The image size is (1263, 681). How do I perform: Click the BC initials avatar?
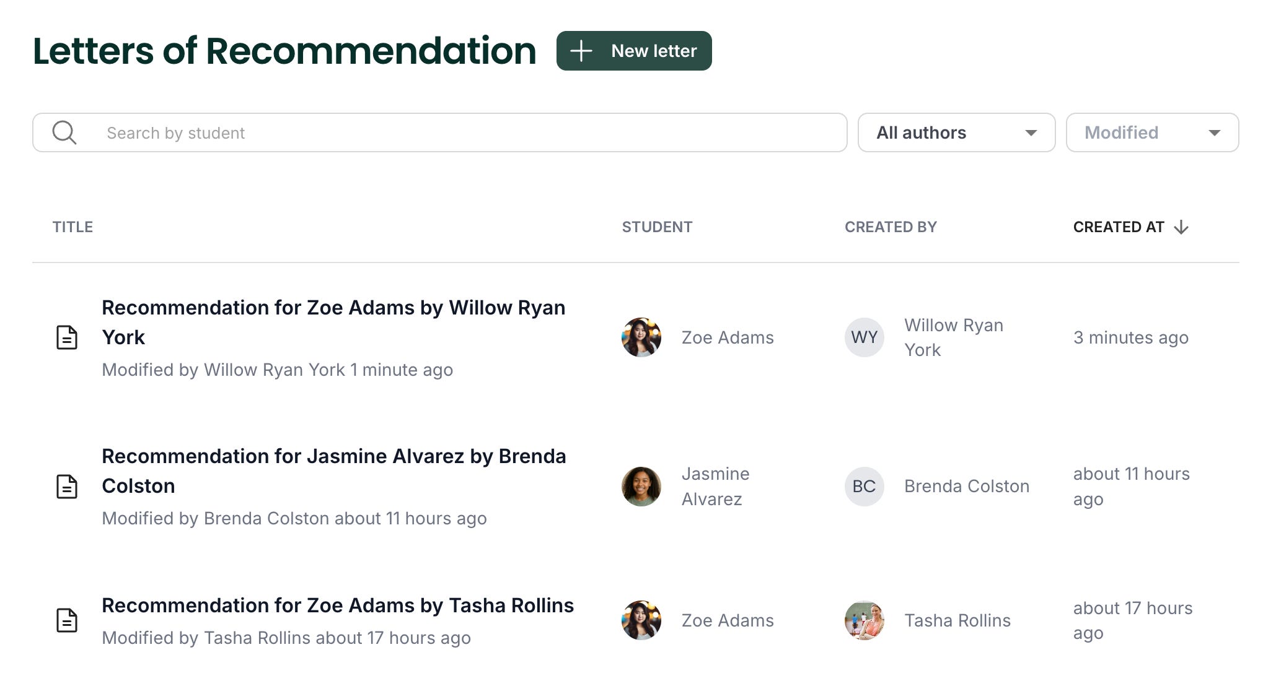point(864,487)
